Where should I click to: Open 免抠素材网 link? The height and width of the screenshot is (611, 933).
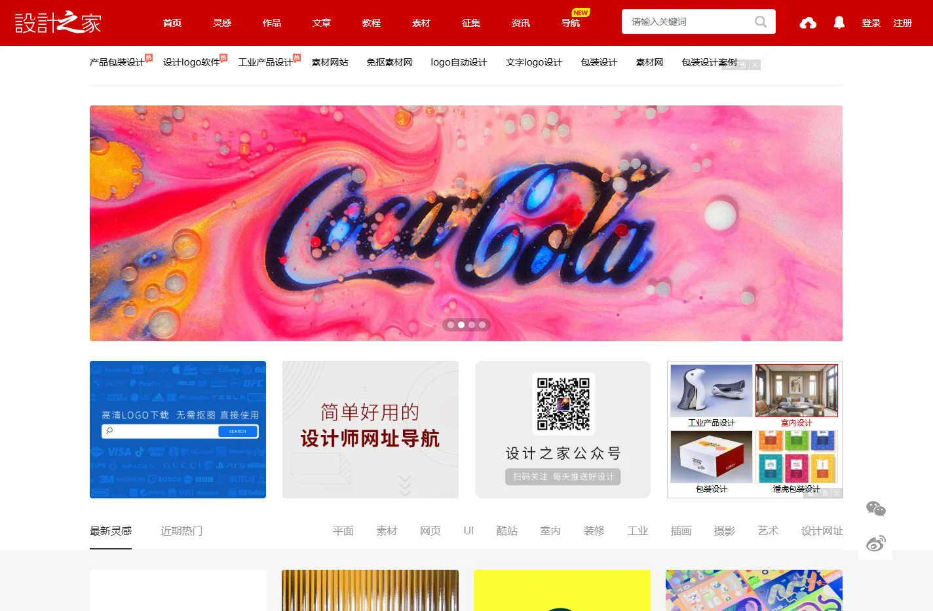point(389,62)
